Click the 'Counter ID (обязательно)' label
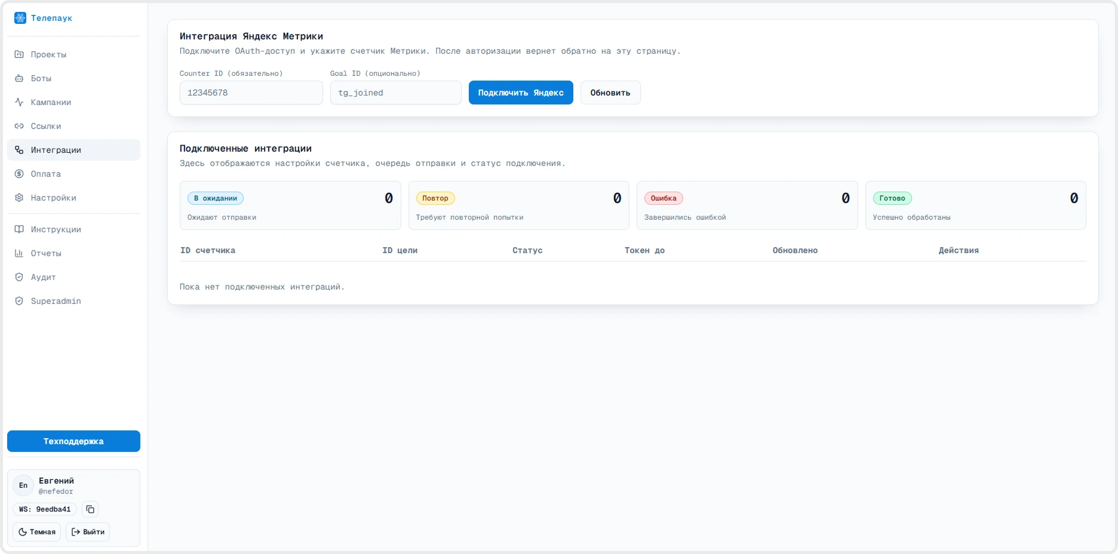Screen dimensions: 1118x554 coord(231,73)
